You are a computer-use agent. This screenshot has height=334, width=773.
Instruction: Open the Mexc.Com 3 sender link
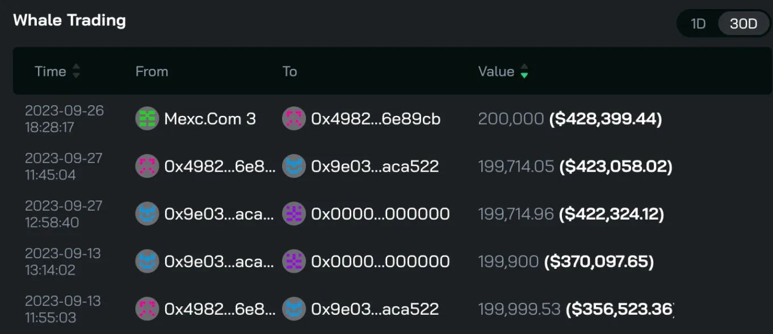pos(210,119)
